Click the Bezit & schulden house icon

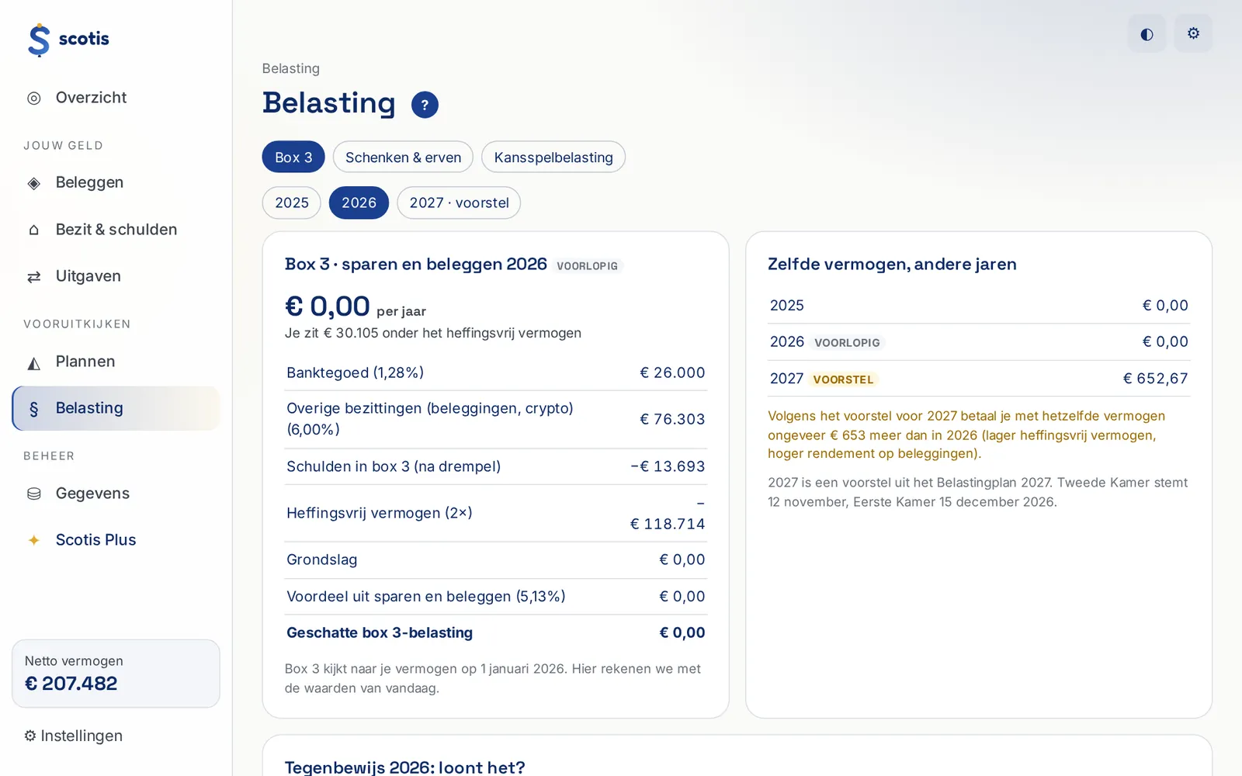tap(34, 230)
